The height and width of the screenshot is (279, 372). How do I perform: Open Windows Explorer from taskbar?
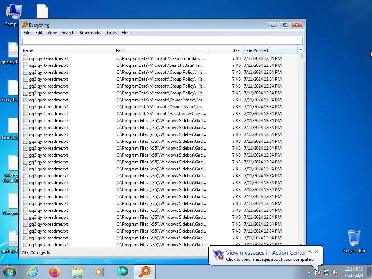click(77, 272)
